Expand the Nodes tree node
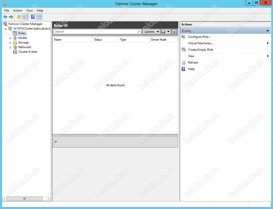The height and width of the screenshot is (209, 273). coord(10,38)
